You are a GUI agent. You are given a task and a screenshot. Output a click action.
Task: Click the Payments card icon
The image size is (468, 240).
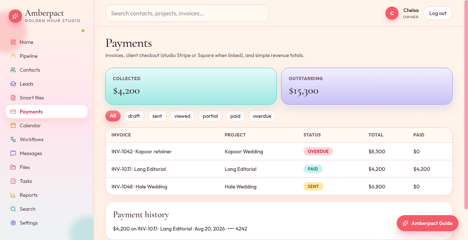coord(13,112)
